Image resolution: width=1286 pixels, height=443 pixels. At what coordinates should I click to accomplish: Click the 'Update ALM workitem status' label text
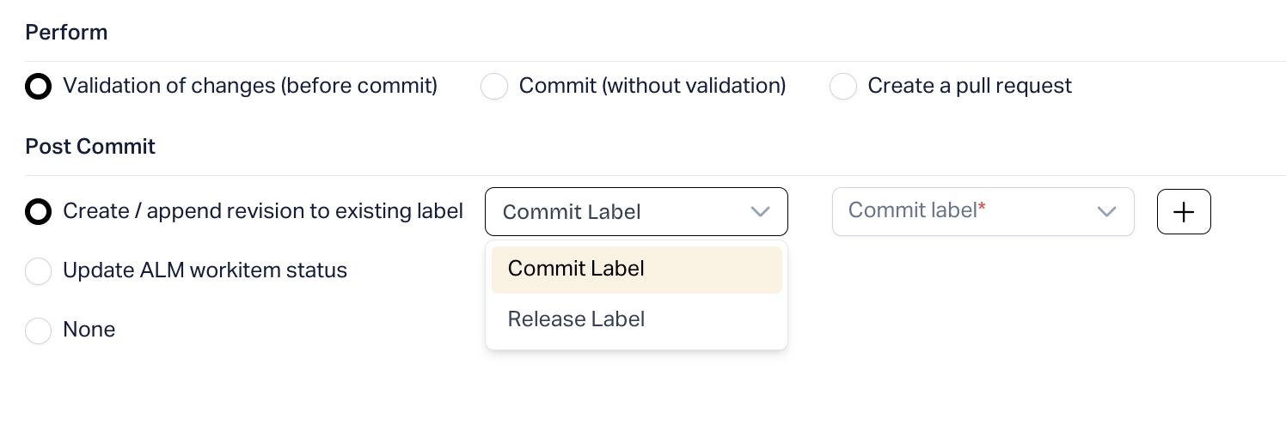[205, 270]
